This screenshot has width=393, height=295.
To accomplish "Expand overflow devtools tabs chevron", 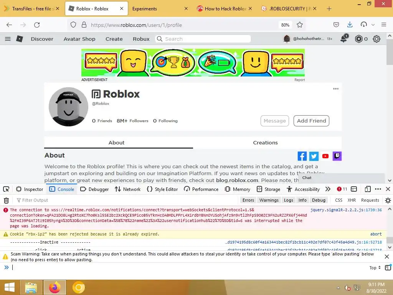I will [328, 189].
